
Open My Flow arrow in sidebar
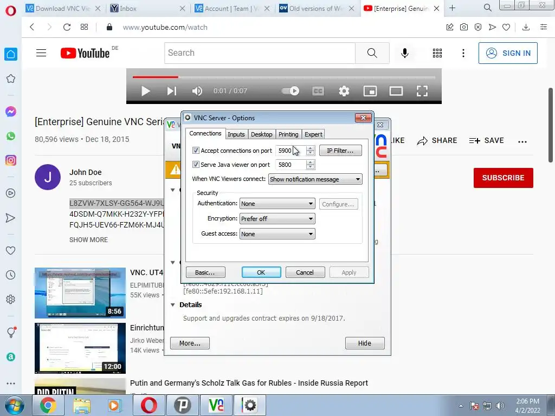tap(11, 218)
